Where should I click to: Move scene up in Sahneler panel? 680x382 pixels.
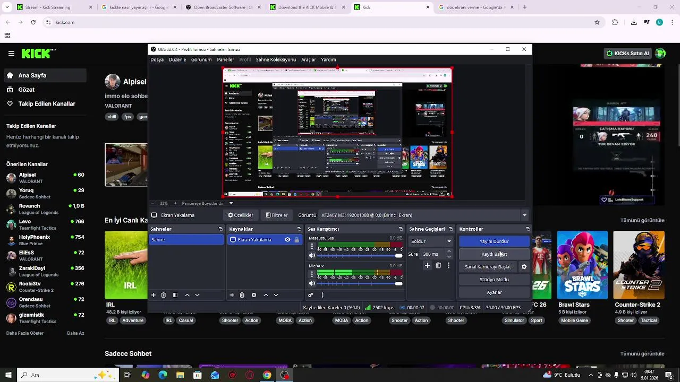click(x=187, y=295)
